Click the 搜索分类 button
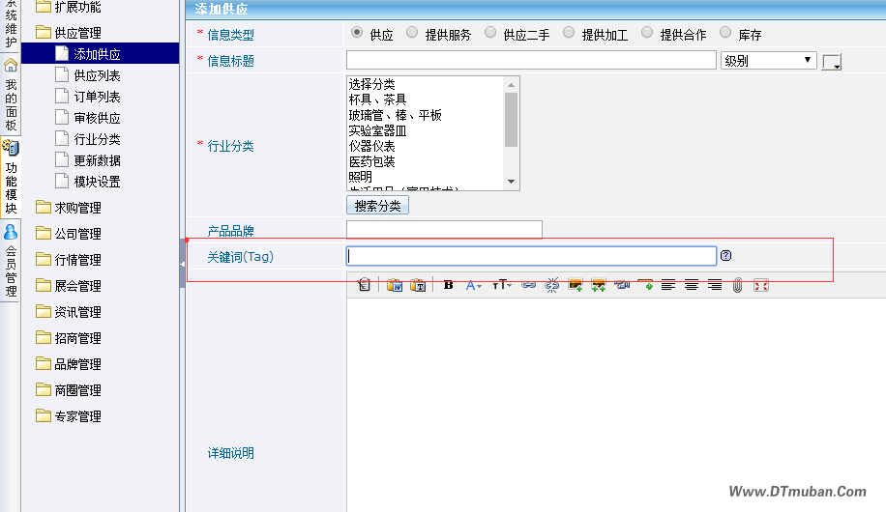This screenshot has height=512, width=886. coord(377,206)
